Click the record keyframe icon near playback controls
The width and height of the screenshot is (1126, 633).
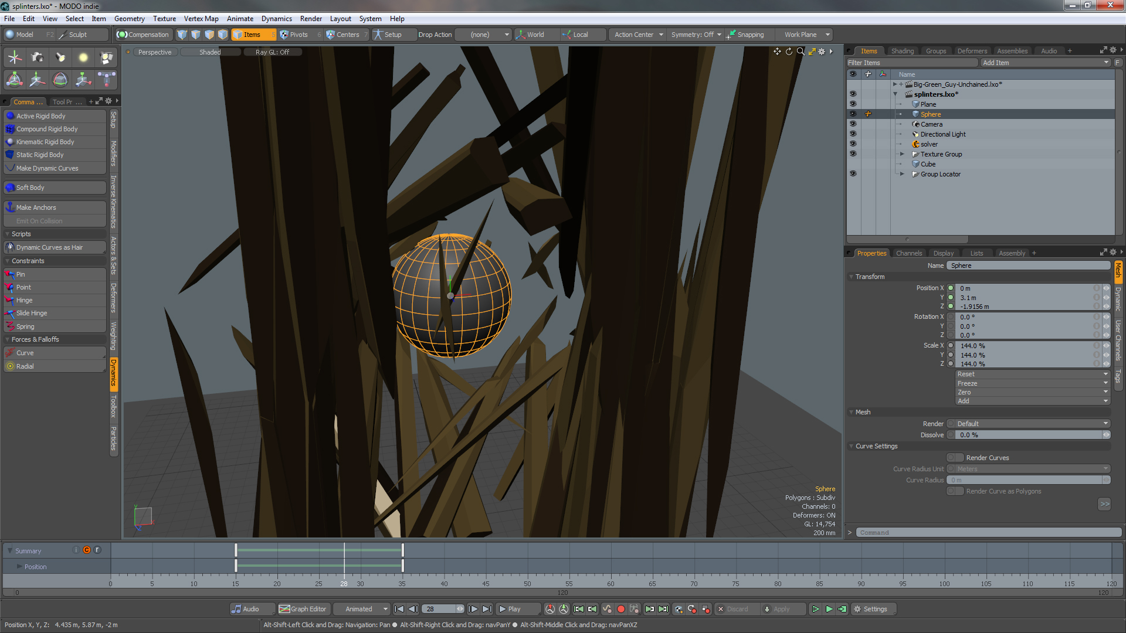click(x=621, y=609)
